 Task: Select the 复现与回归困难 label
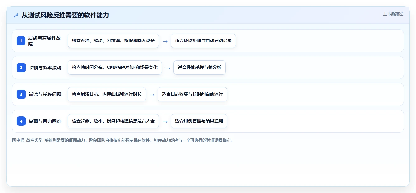[x=45, y=121]
